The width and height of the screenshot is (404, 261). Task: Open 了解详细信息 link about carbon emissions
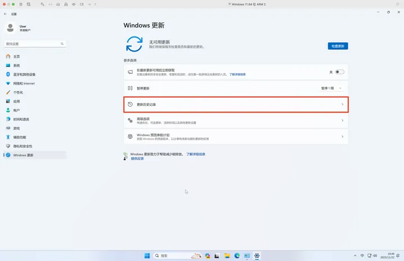pos(196,154)
